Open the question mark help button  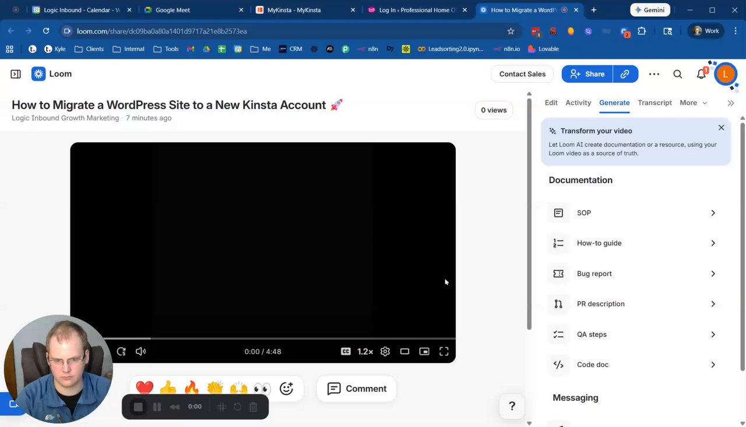point(512,406)
